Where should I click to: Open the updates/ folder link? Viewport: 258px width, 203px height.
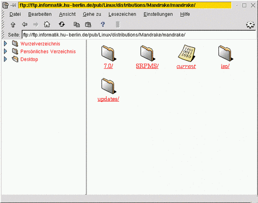(x=108, y=99)
